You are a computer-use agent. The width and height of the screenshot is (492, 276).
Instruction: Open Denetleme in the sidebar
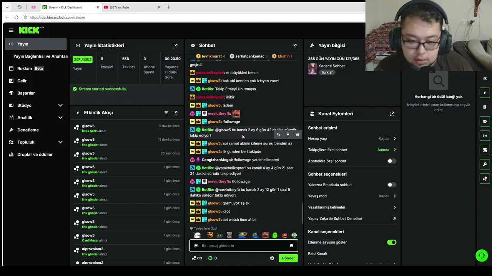click(36, 130)
